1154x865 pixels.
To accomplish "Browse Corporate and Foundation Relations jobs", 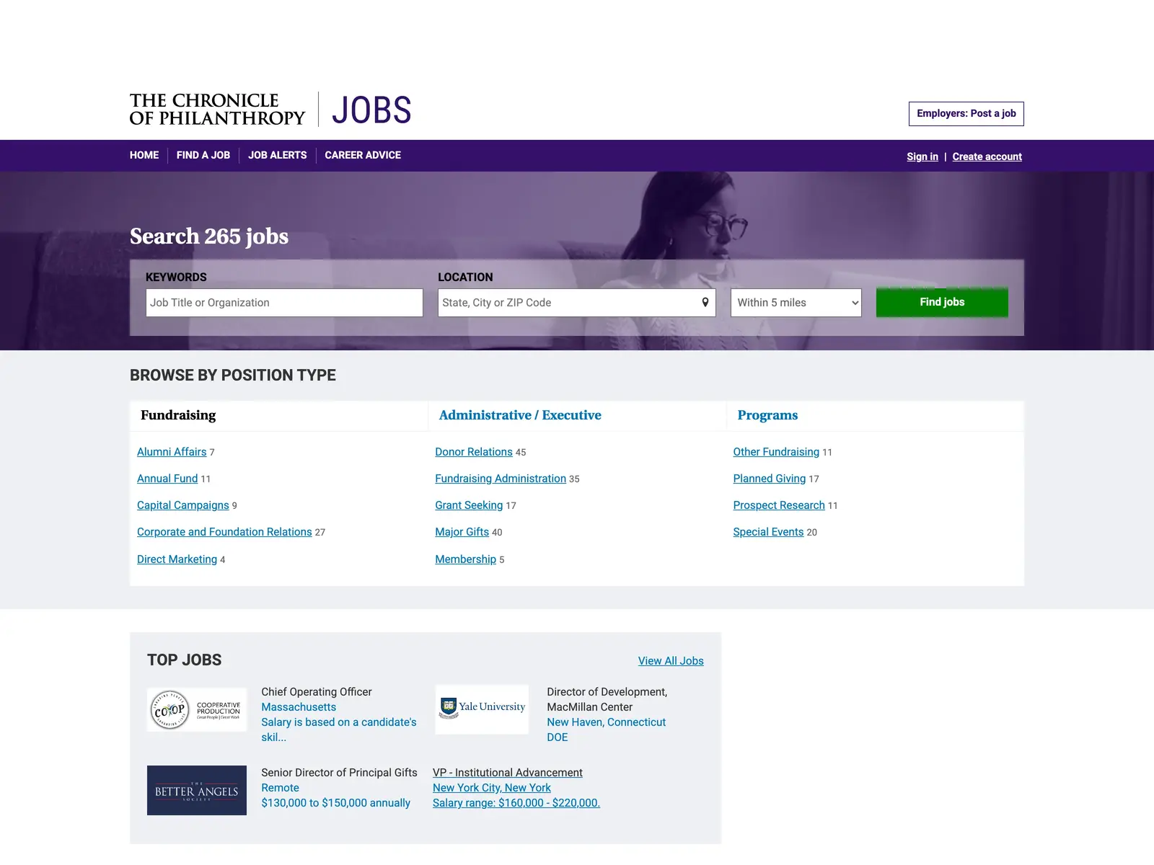I will pos(224,532).
